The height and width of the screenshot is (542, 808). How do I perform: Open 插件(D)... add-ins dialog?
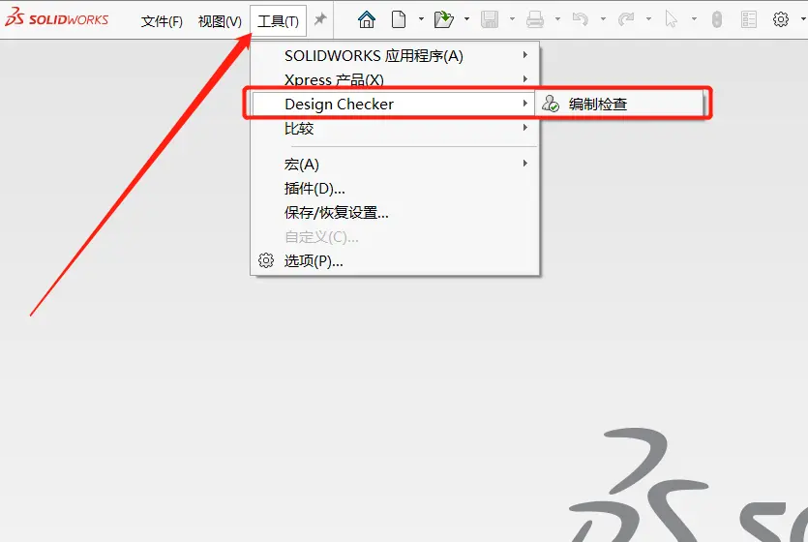395,188
